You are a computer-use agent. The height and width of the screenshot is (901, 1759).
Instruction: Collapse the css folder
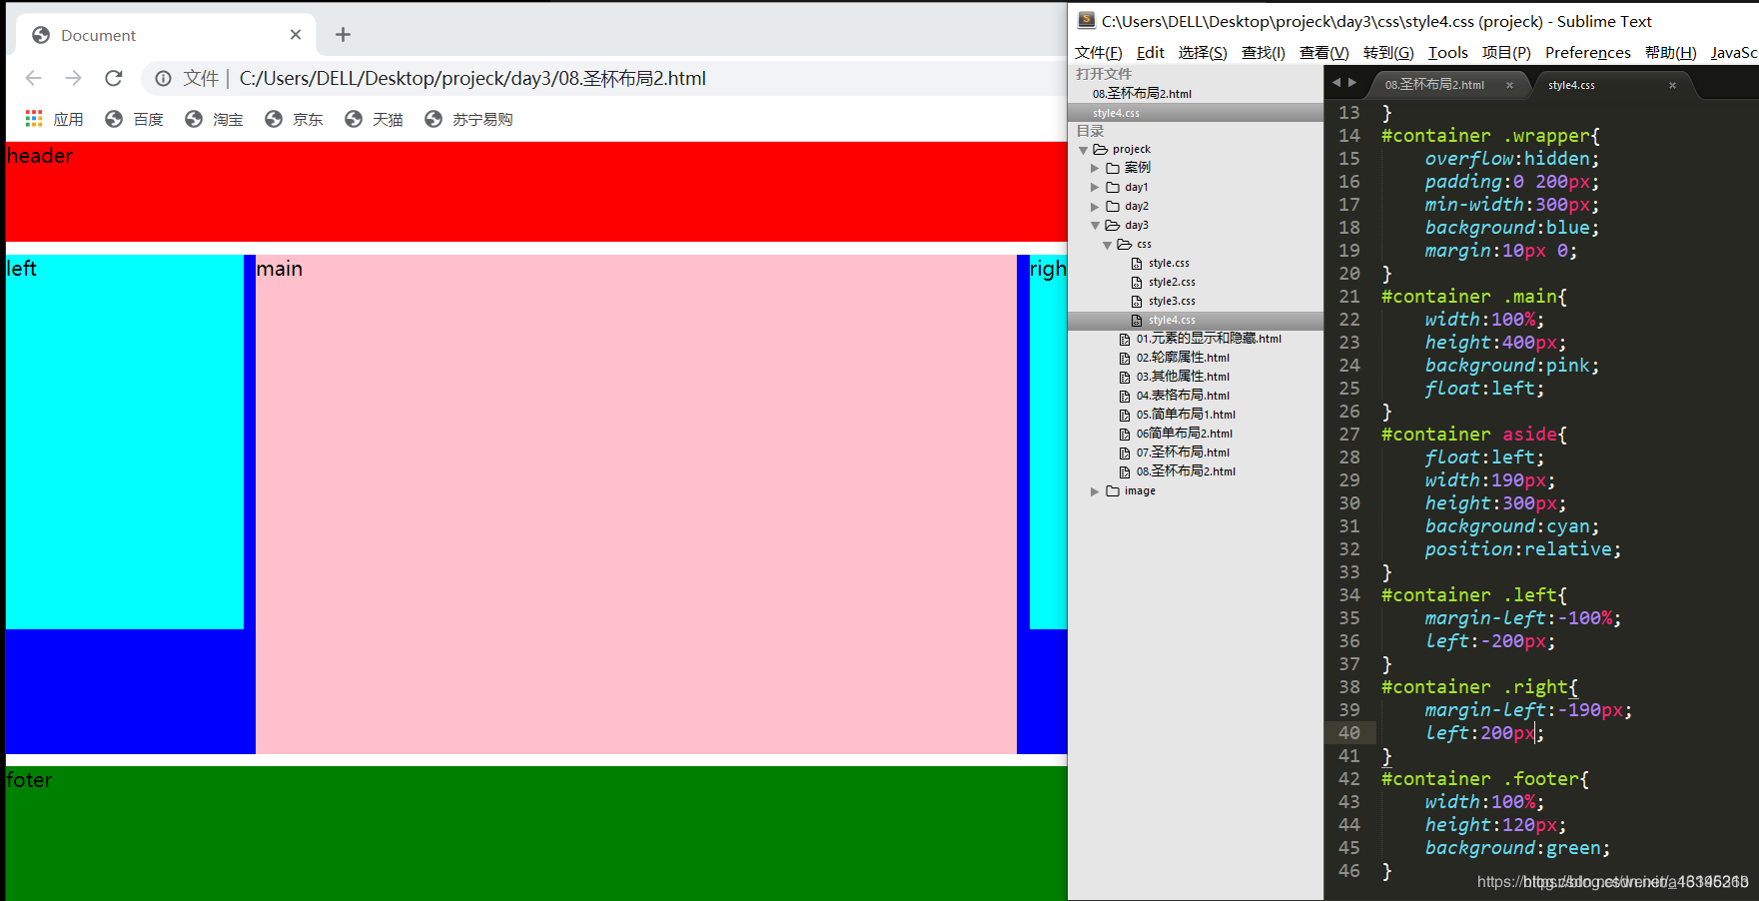(1107, 245)
